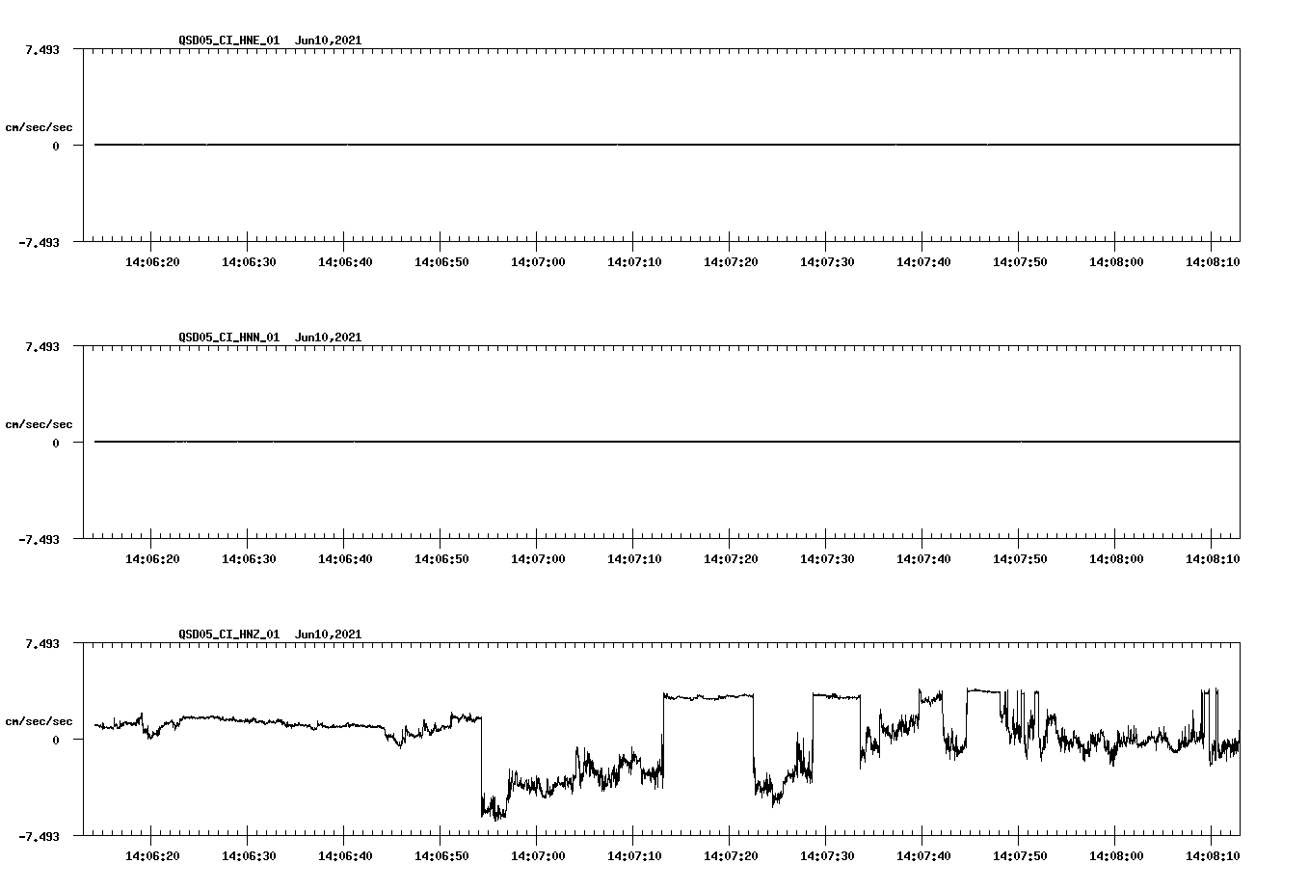Click the 7.493 upper limit on HNN plot
The image size is (1309, 891).
tap(41, 346)
